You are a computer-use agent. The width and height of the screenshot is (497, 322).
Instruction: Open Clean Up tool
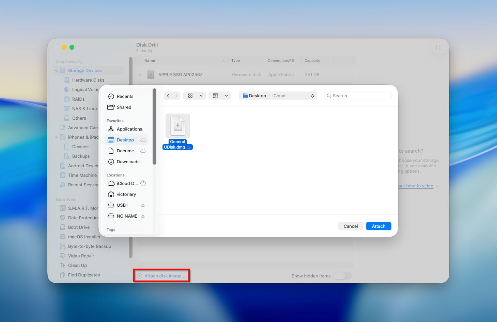77,265
